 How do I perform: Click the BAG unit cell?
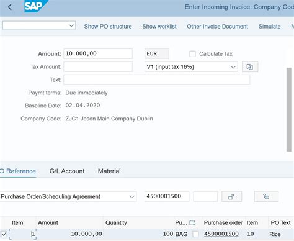pyautogui.click(x=181, y=234)
